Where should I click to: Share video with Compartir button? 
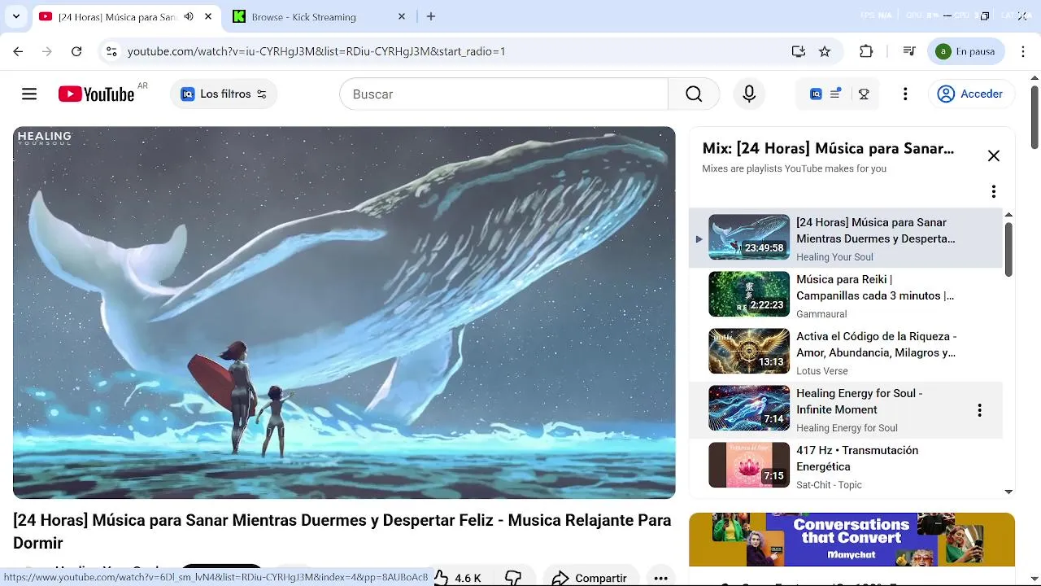[590, 578]
